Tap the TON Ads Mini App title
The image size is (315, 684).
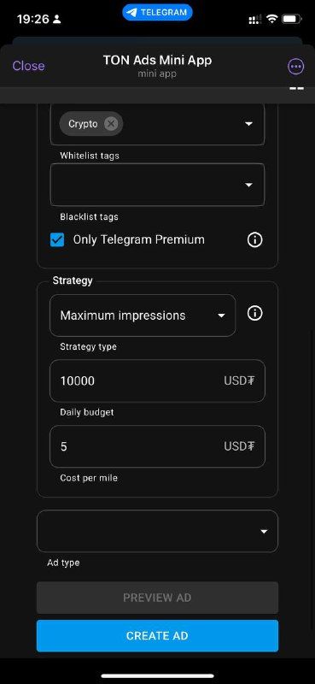(x=157, y=60)
